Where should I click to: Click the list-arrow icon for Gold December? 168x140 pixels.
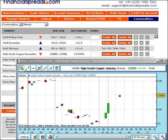(x=147, y=43)
